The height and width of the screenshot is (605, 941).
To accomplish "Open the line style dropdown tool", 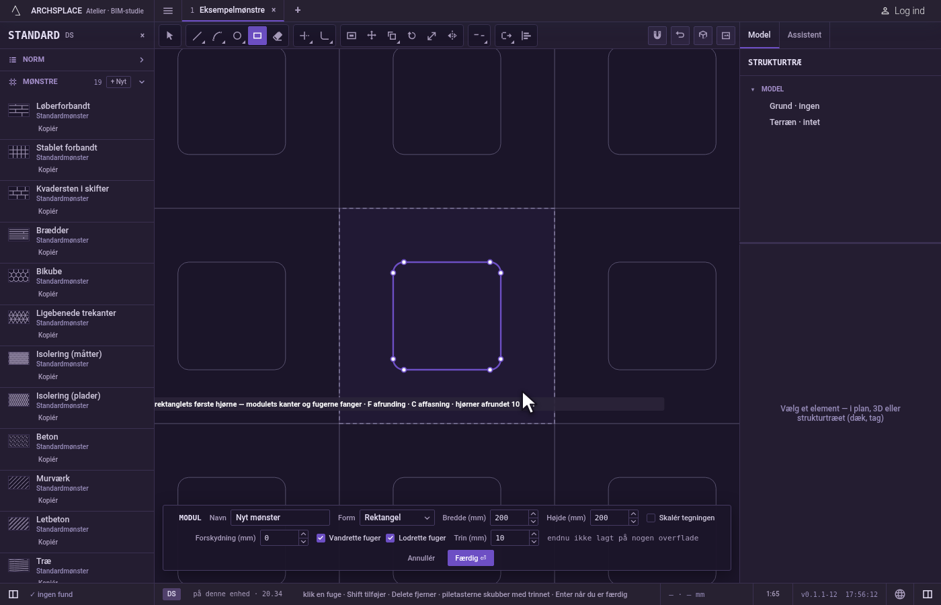I will tap(479, 36).
